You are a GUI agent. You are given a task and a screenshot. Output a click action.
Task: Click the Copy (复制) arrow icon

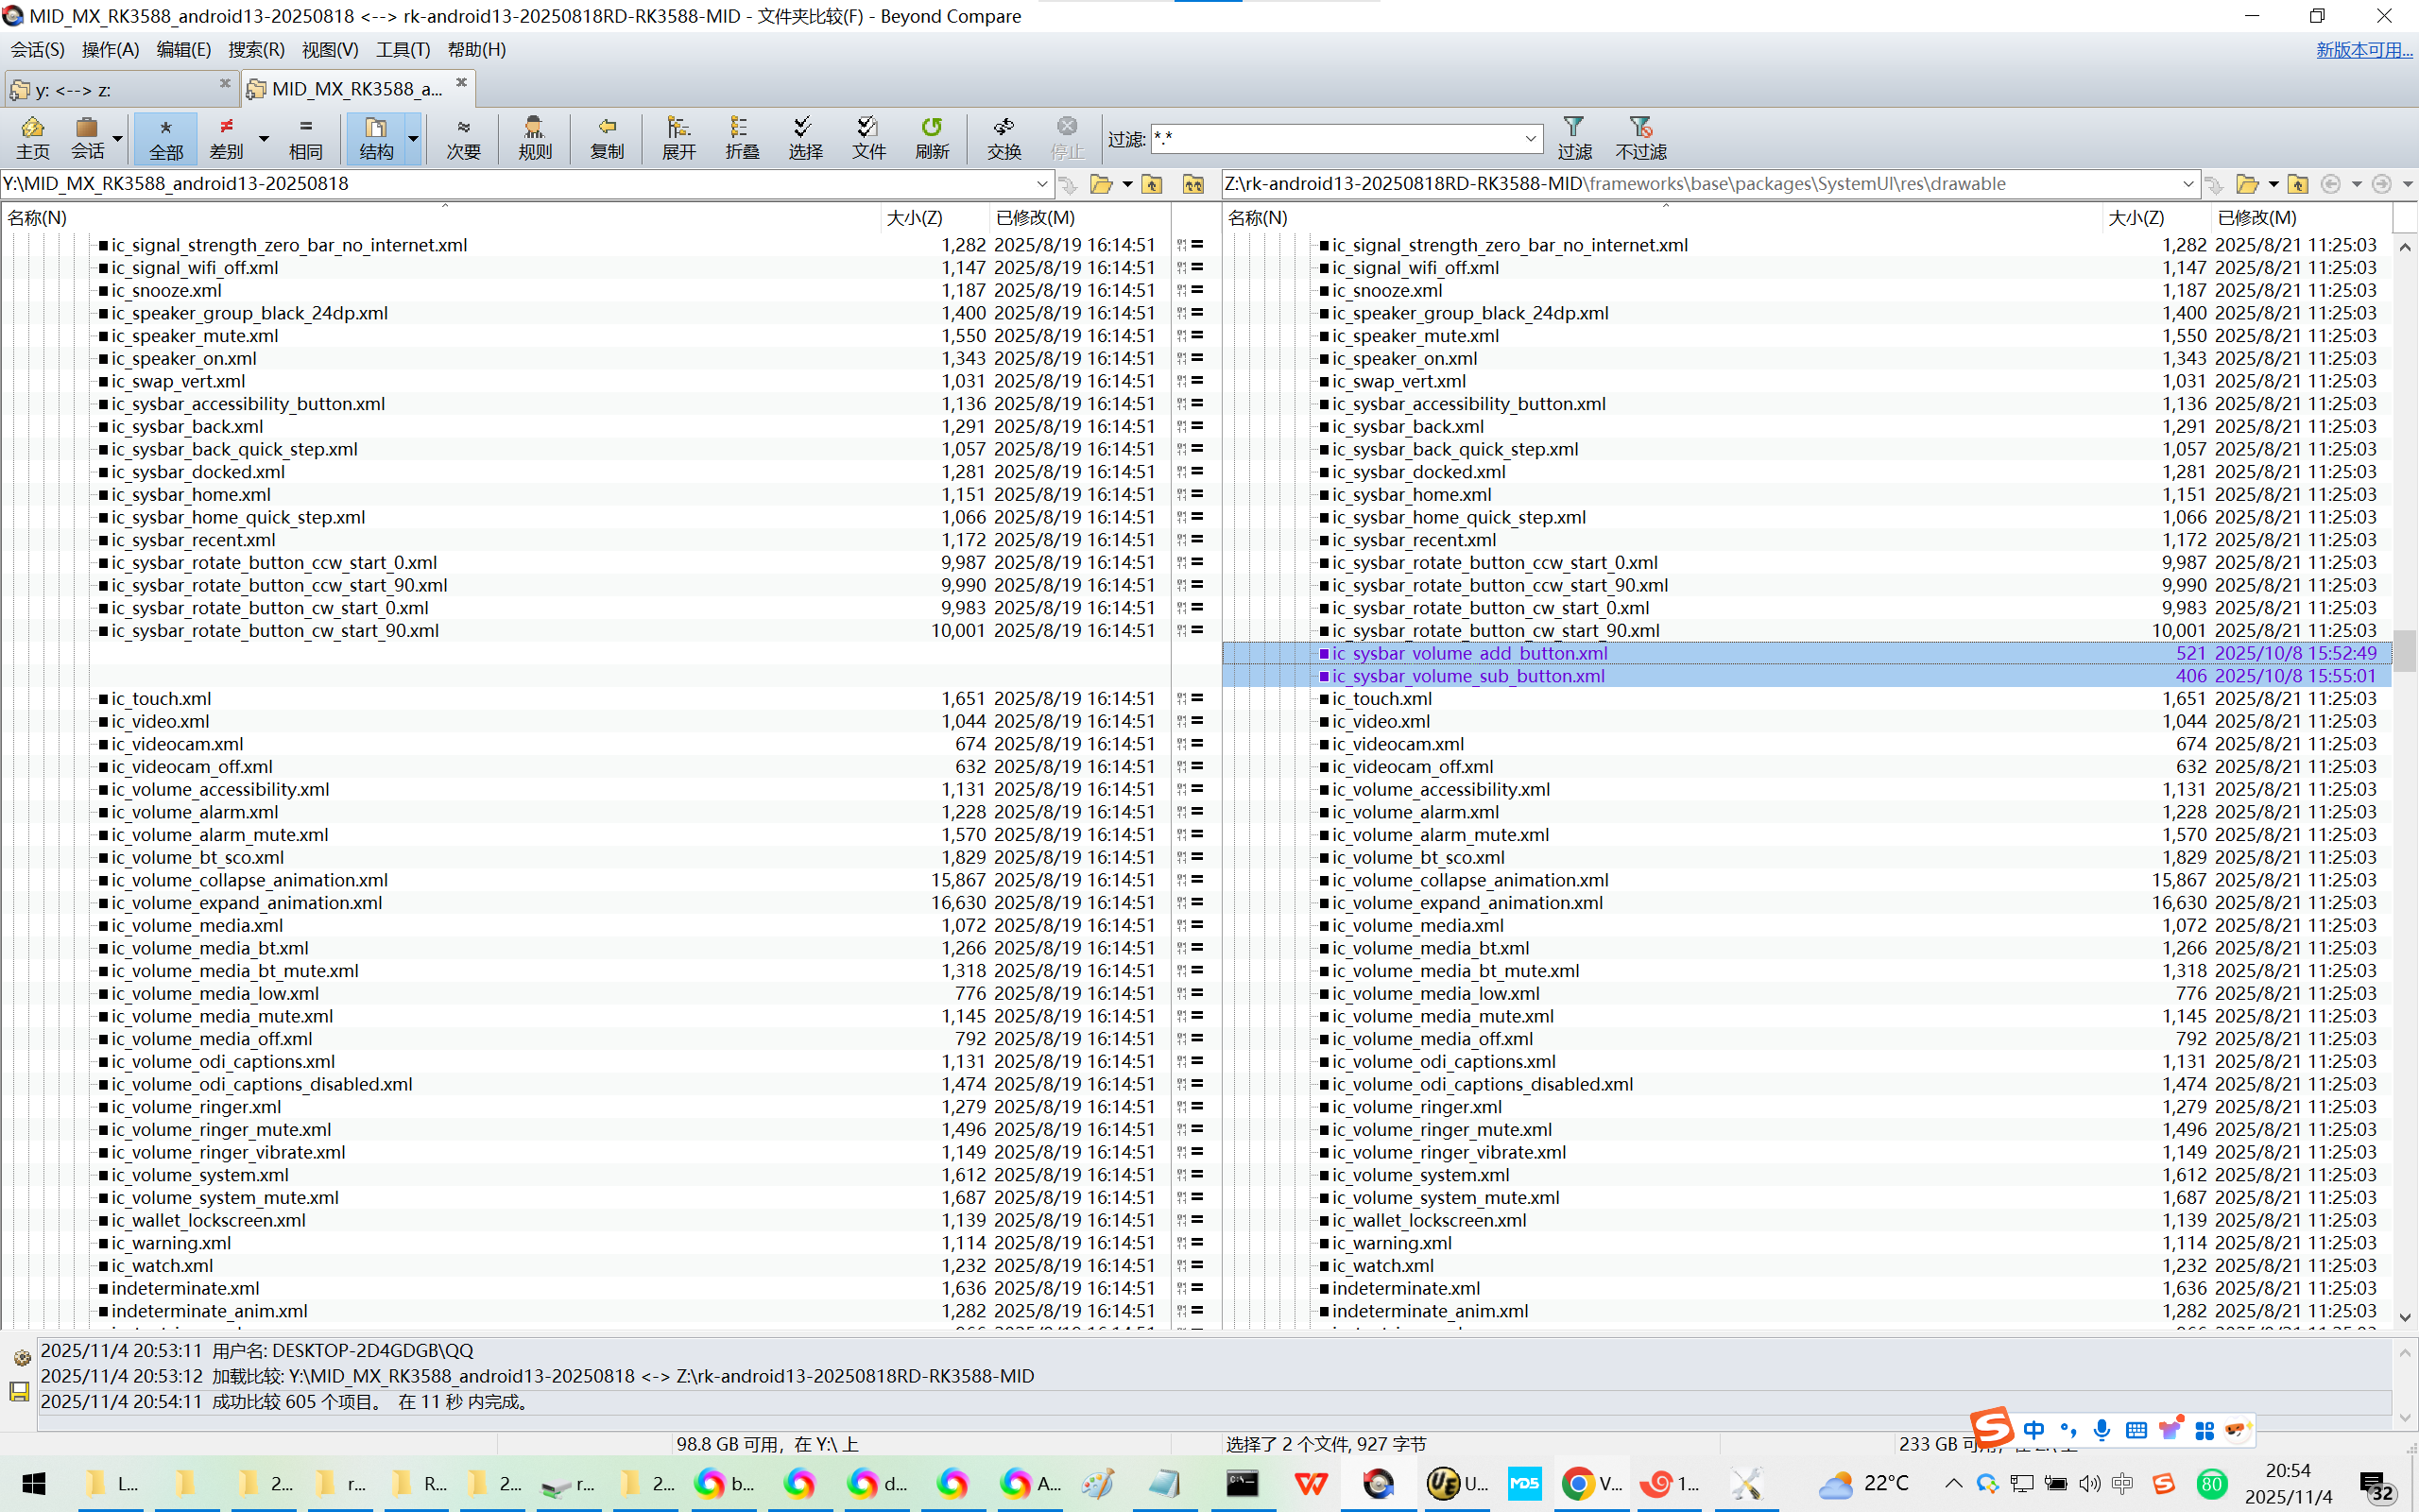607,137
